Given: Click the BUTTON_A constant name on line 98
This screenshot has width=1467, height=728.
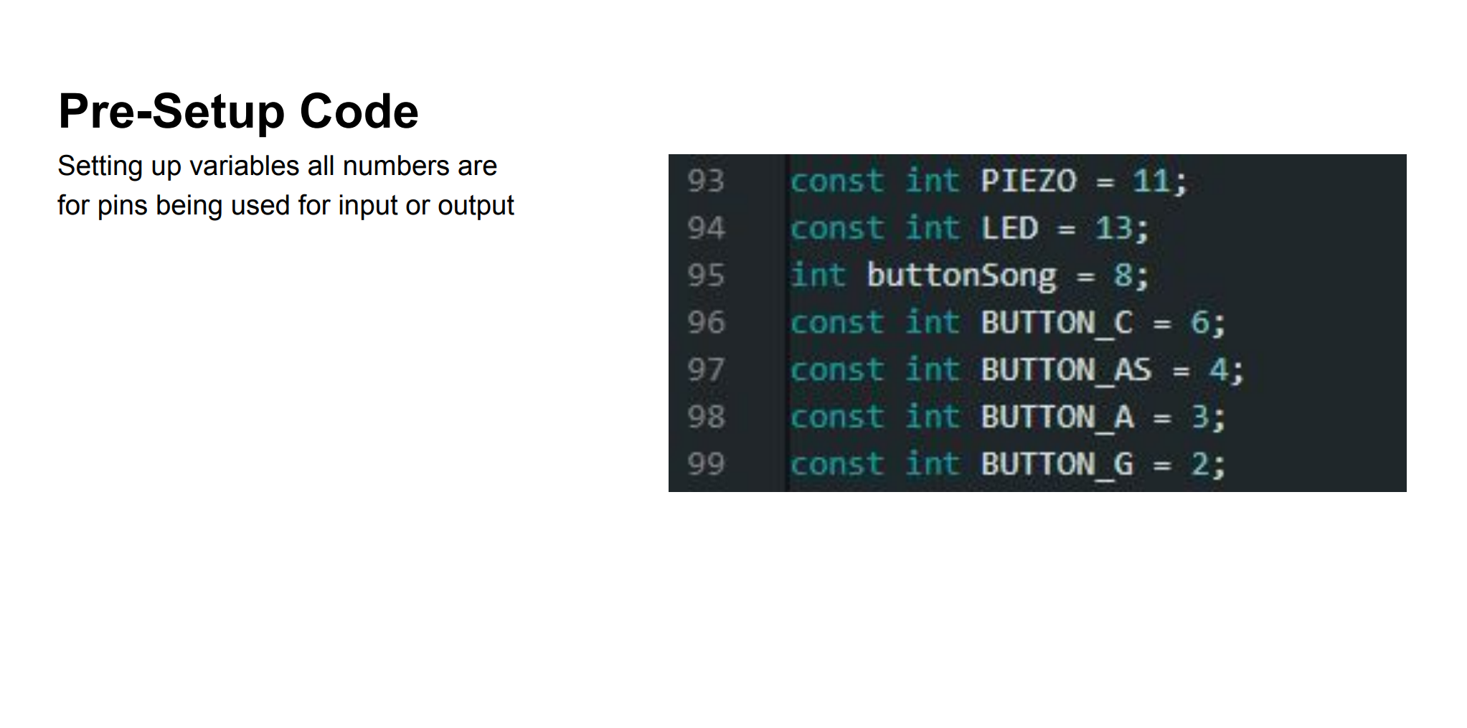Looking at the screenshot, I should coord(1057,417).
